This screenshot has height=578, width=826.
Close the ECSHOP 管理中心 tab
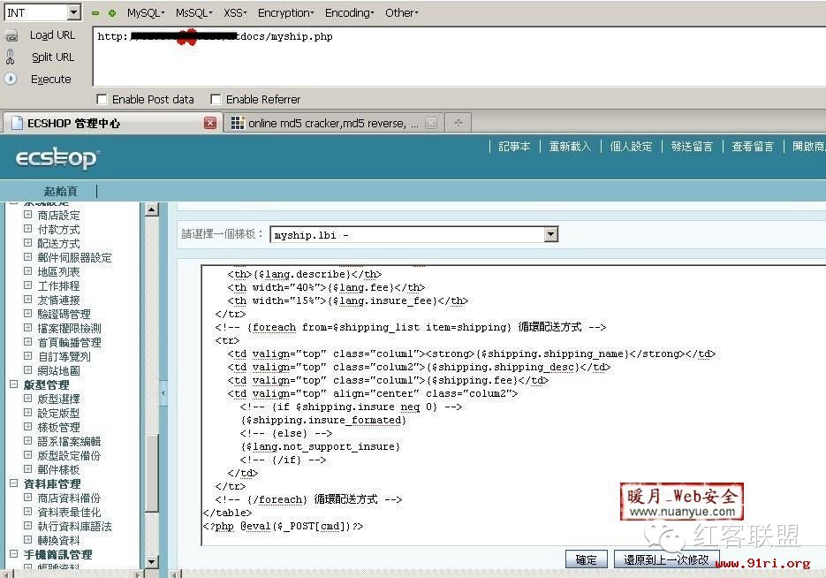pos(209,123)
